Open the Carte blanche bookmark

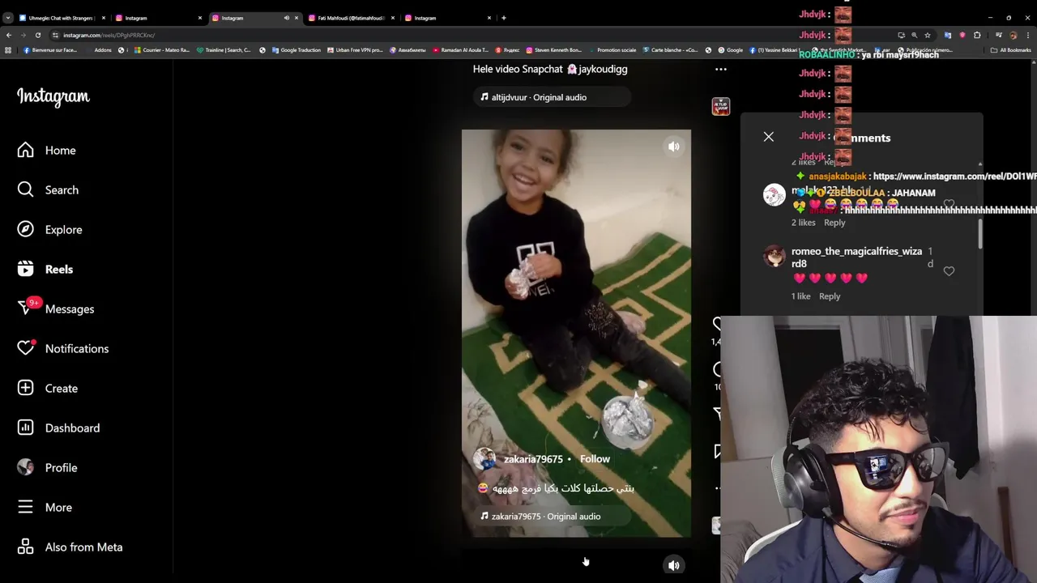coord(670,50)
